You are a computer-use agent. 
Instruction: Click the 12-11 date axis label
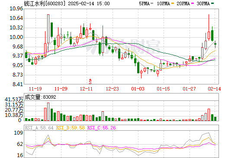87,89
